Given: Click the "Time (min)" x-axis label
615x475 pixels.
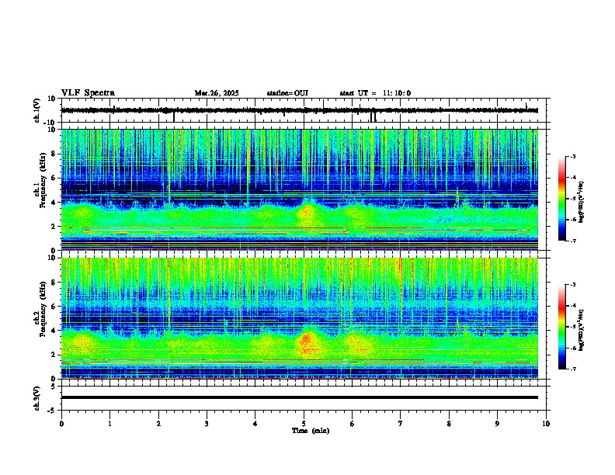Looking at the screenshot, I should pos(311,431).
